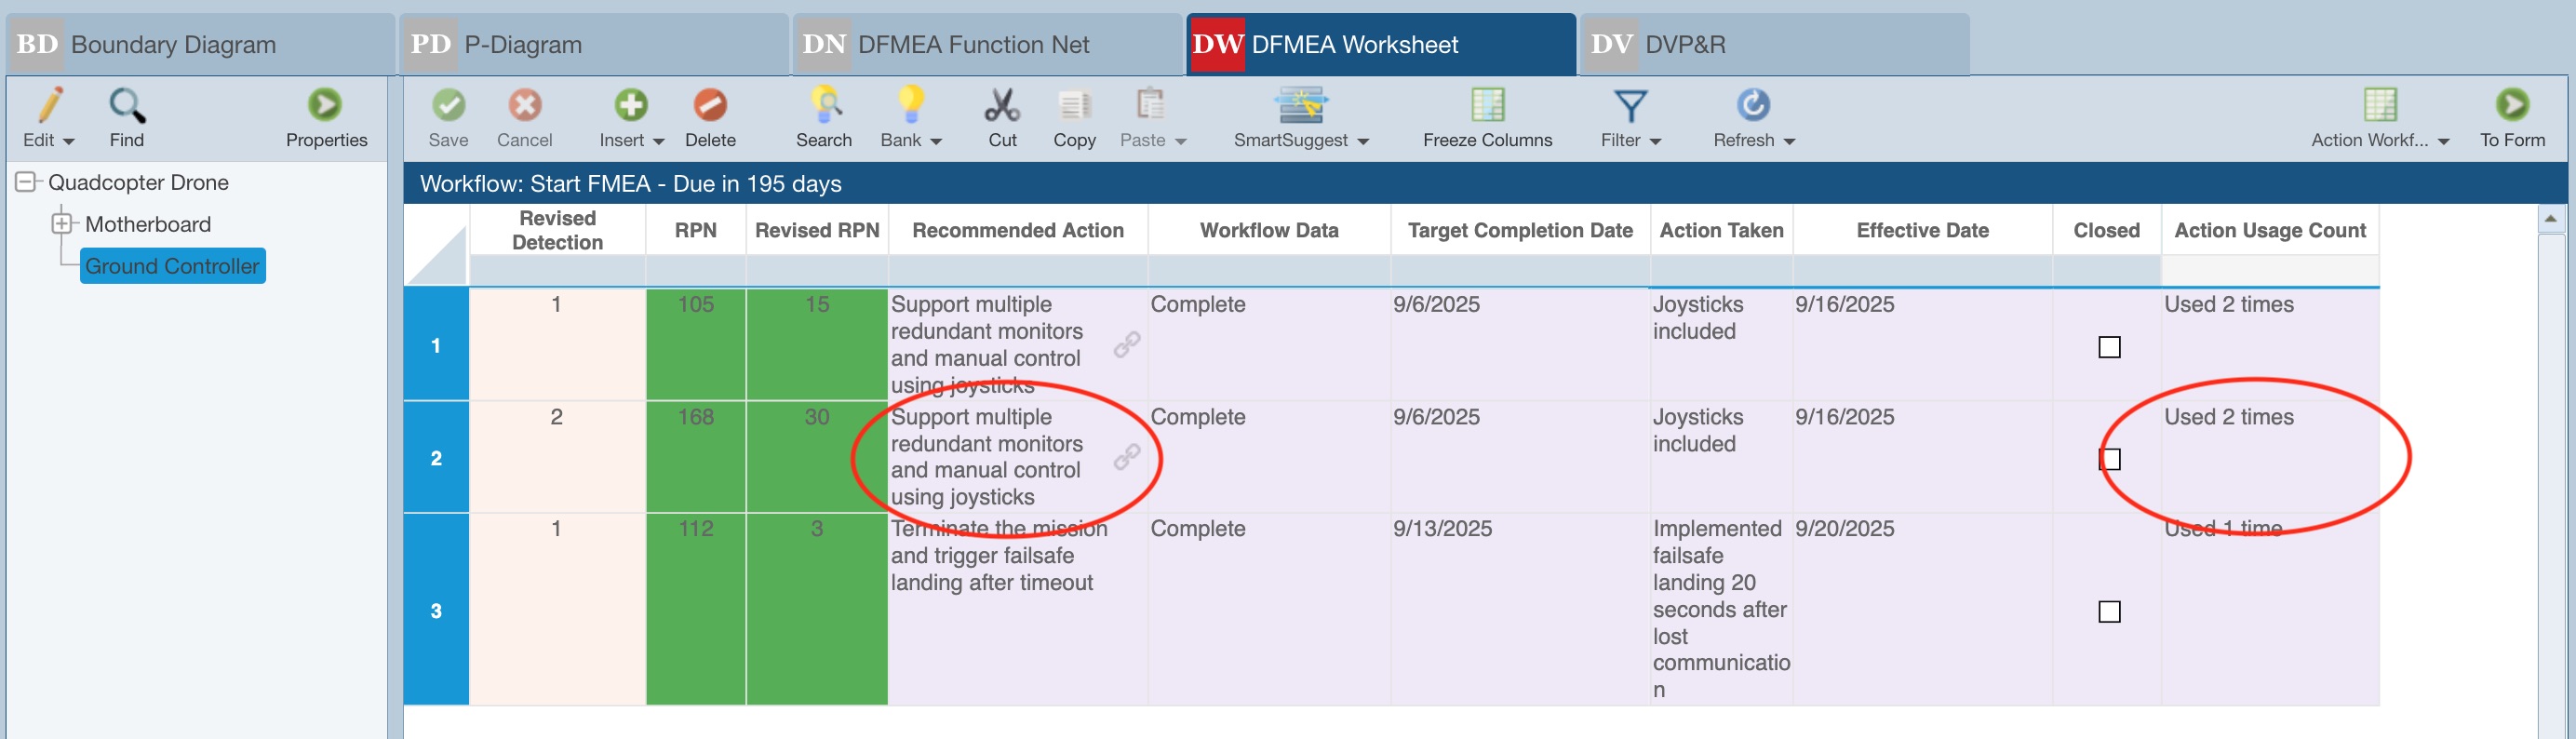The height and width of the screenshot is (739, 2576).
Task: Select Ground Controller in the tree
Action: pos(172,266)
